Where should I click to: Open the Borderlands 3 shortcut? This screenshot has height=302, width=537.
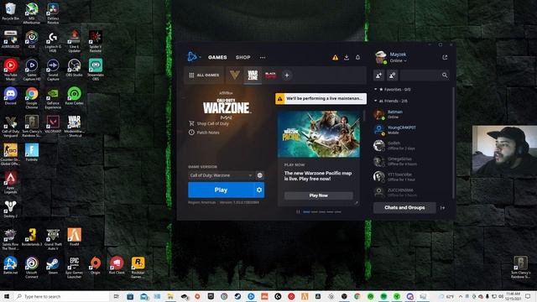pos(32,237)
